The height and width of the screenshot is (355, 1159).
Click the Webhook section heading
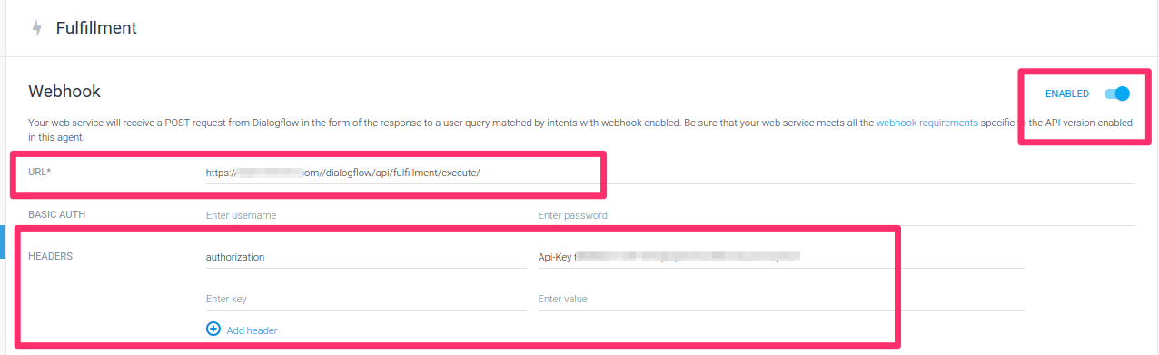(64, 92)
